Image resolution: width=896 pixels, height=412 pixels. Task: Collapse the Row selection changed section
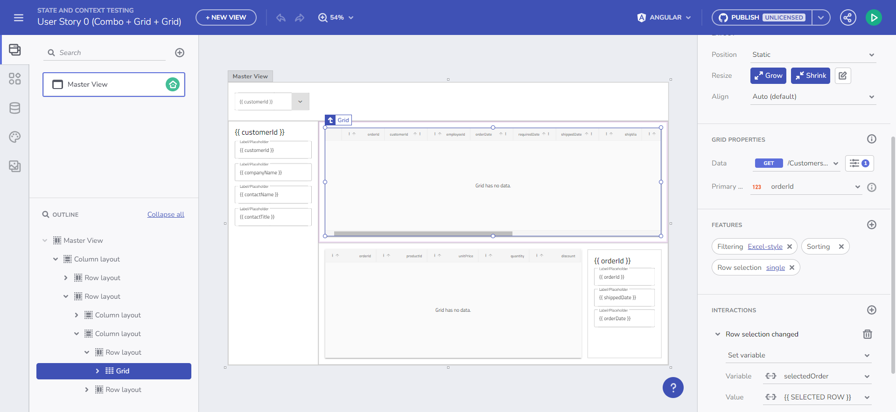pos(718,334)
